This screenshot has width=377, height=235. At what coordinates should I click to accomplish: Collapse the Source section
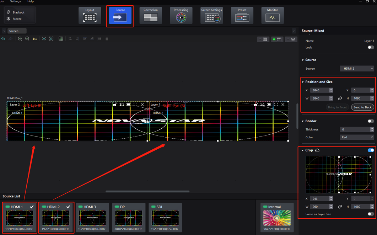pos(303,60)
